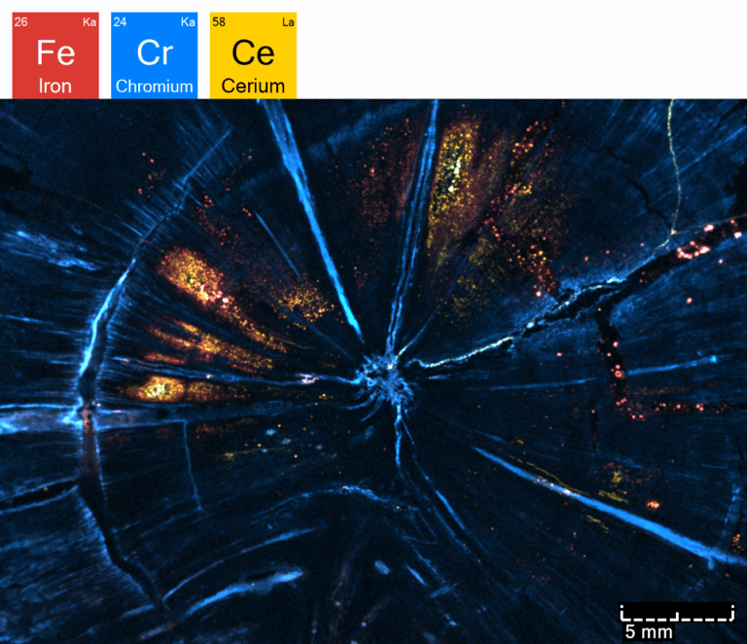
Task: Click the Ka line label on the Cr tile
Action: point(188,22)
